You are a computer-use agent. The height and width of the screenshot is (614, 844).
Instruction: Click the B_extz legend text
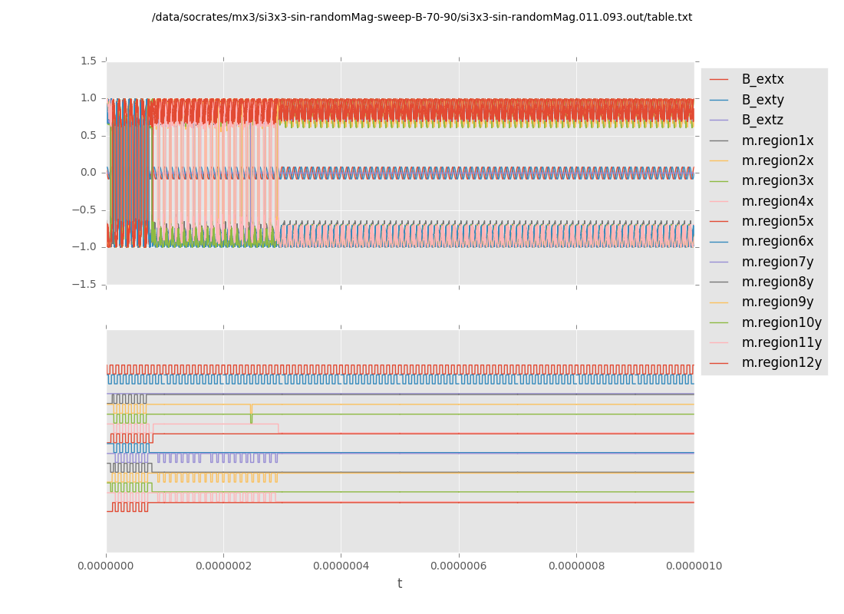click(x=762, y=120)
